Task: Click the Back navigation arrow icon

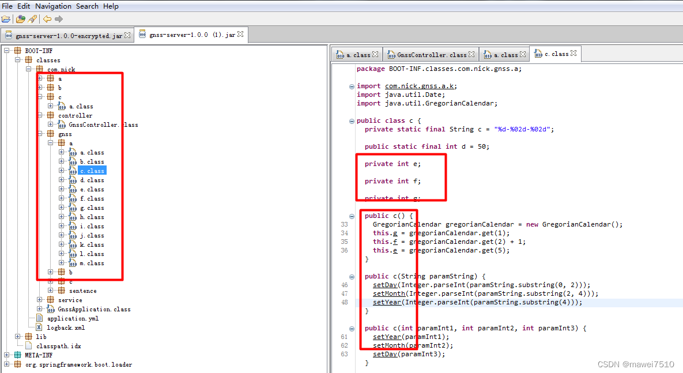Action: click(47, 18)
